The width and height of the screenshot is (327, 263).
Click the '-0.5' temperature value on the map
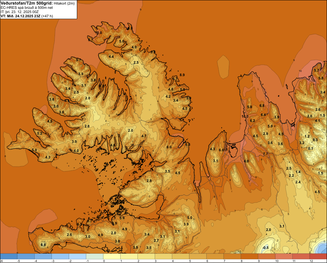tap(266, 248)
